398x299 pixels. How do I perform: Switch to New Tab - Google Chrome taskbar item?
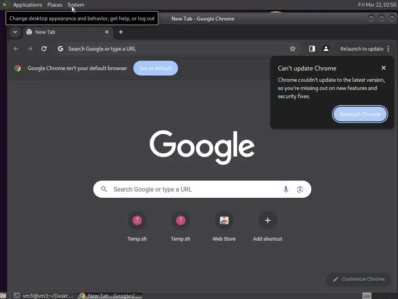pos(110,296)
